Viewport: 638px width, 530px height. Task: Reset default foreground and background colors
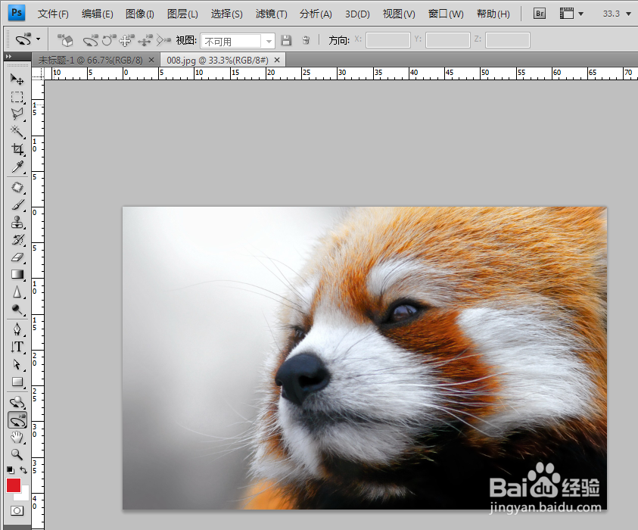tap(11, 470)
